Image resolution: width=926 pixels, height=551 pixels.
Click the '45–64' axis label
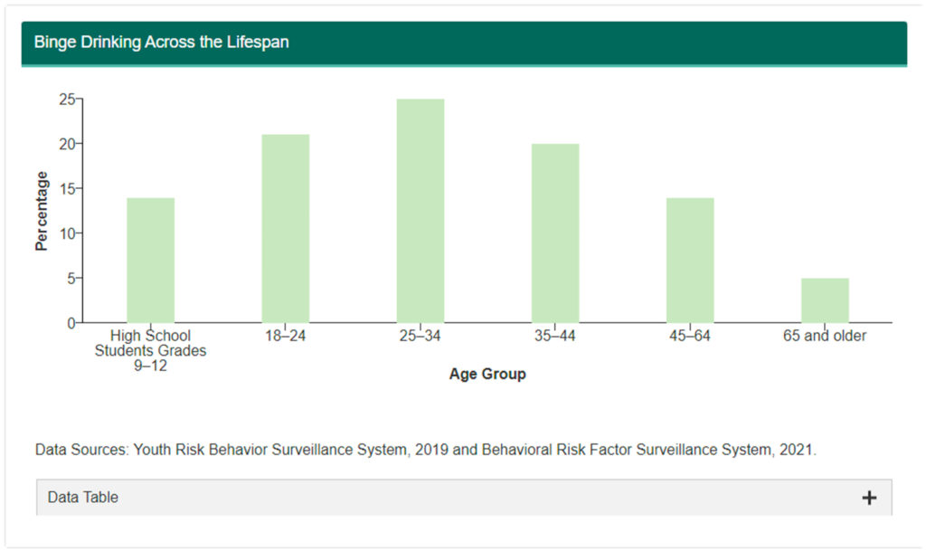pos(690,336)
